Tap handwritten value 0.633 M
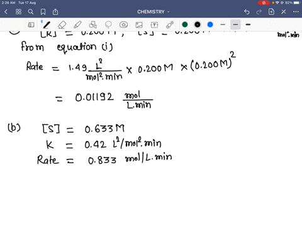This screenshot has height=226, width=302. [x=104, y=129]
